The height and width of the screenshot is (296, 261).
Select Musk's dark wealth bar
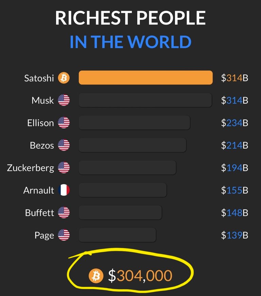tap(145, 100)
